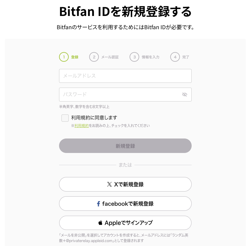
Task: Select the メール認証 step label
Action: (110, 57)
